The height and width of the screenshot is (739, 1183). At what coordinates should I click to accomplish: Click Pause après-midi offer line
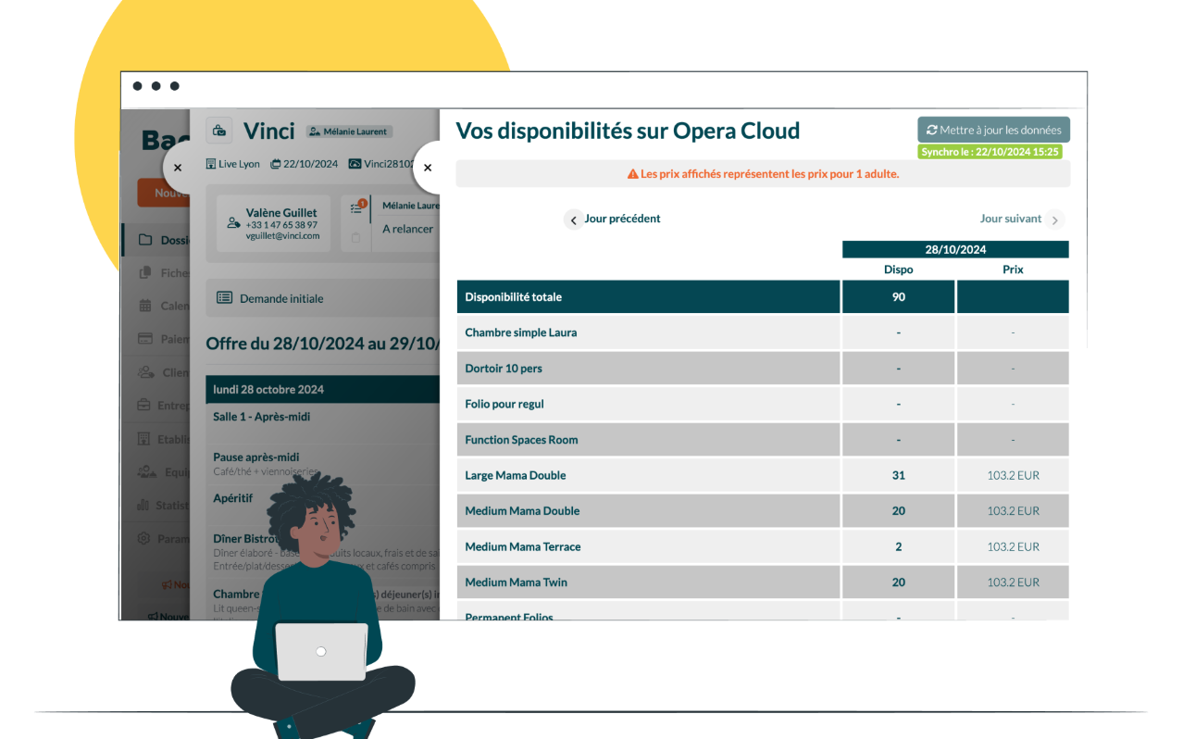coord(256,457)
